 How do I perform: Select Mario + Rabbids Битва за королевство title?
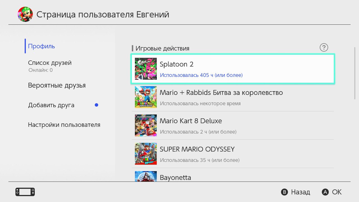221,93
